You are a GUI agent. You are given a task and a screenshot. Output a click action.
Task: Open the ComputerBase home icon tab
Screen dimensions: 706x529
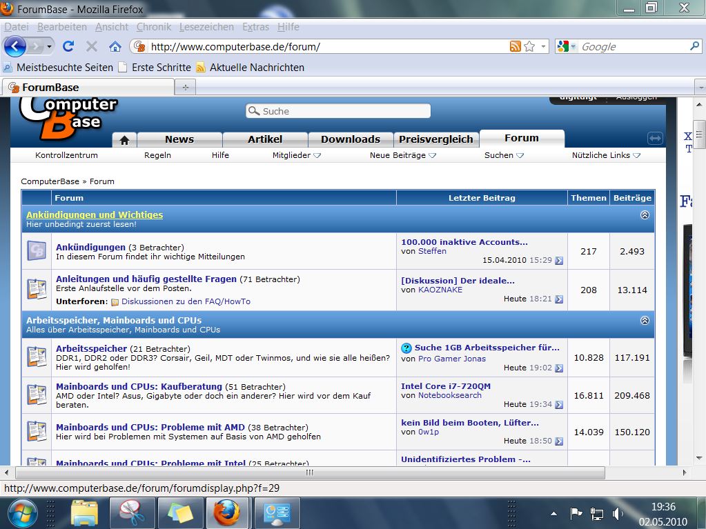pyautogui.click(x=125, y=140)
